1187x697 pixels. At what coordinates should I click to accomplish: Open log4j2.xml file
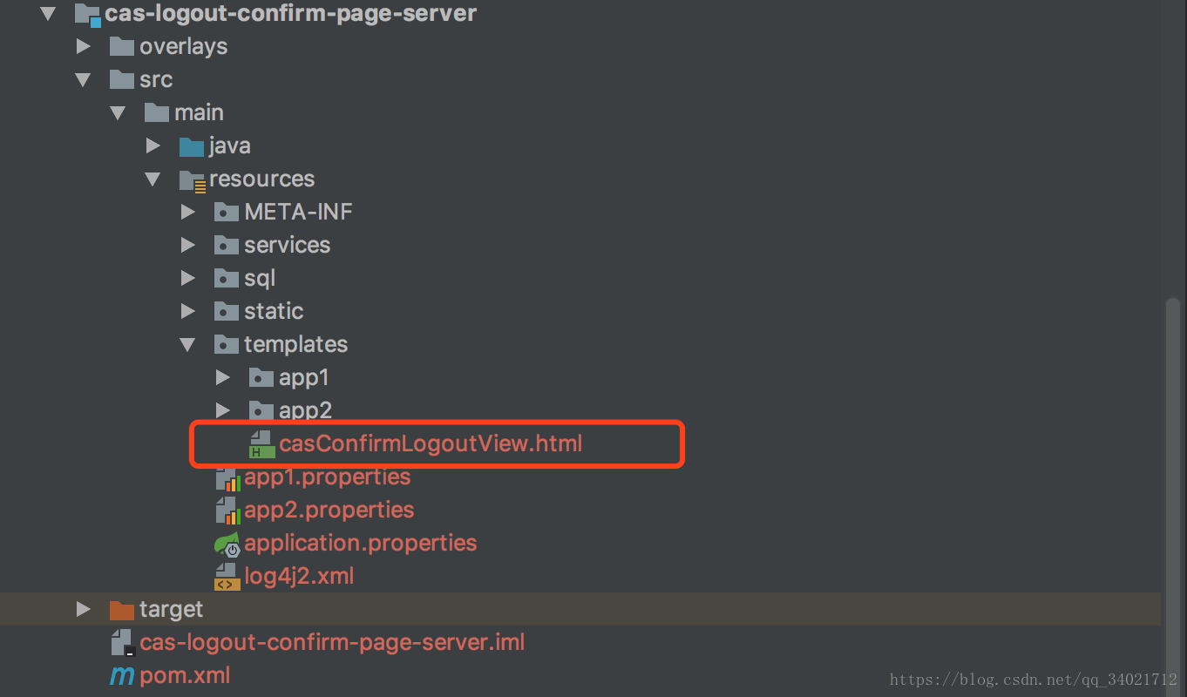(299, 576)
